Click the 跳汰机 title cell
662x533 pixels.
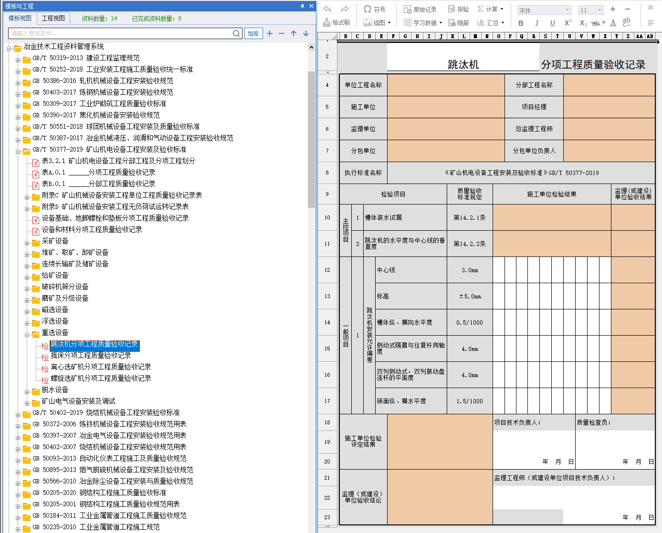463,57
